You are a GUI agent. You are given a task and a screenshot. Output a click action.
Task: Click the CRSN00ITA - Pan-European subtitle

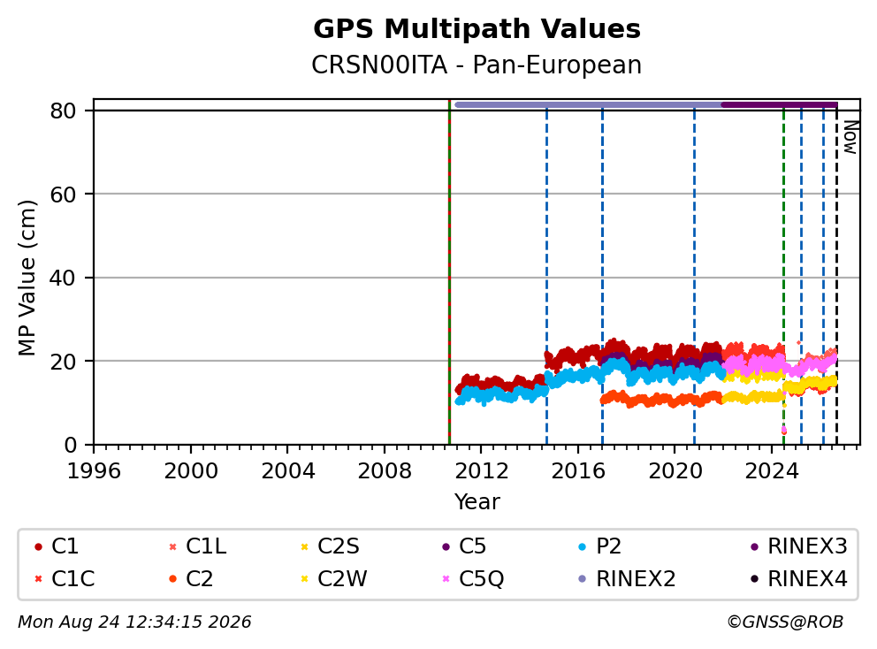pyautogui.click(x=477, y=65)
